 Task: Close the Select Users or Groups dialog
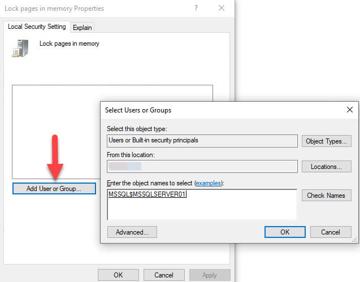[x=350, y=110]
